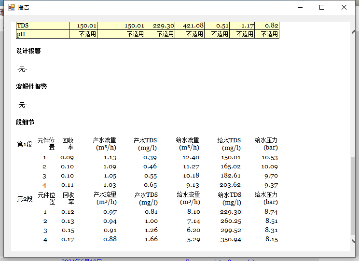Select the 溶解性报警 heading
359x261 pixels.
[31, 86]
